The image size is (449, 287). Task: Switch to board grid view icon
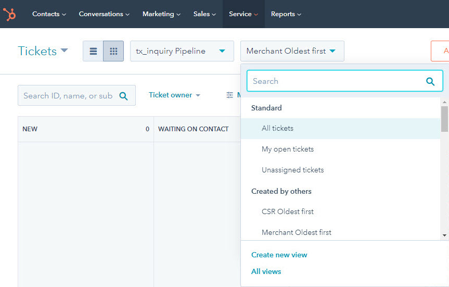click(113, 51)
